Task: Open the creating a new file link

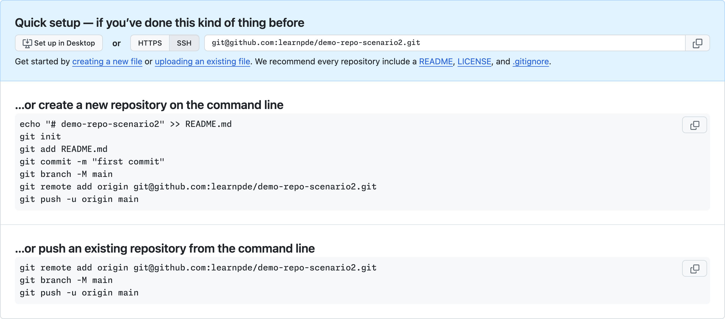Action: [x=107, y=61]
